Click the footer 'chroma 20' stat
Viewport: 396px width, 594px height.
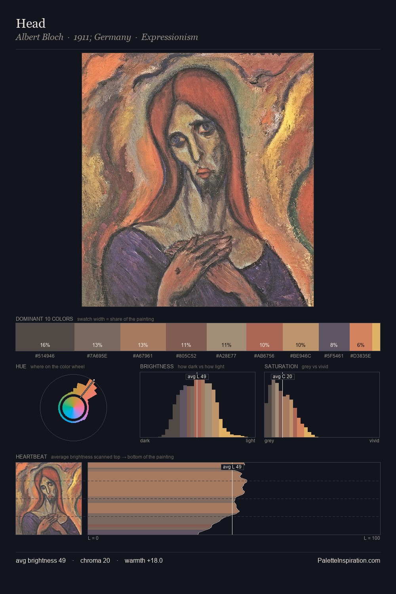click(95, 560)
